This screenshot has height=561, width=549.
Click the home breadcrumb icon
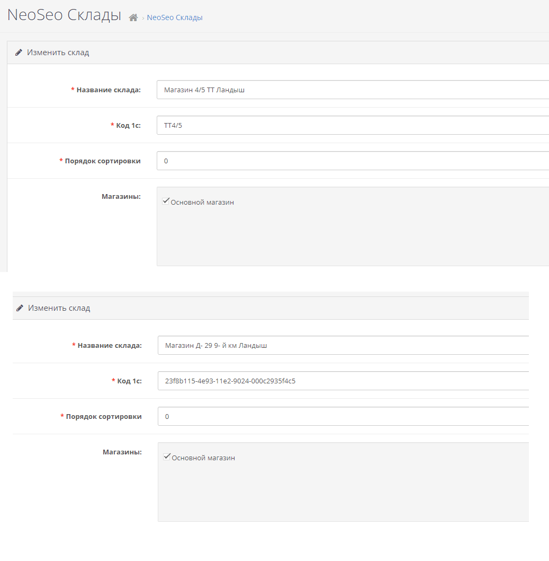tap(133, 17)
